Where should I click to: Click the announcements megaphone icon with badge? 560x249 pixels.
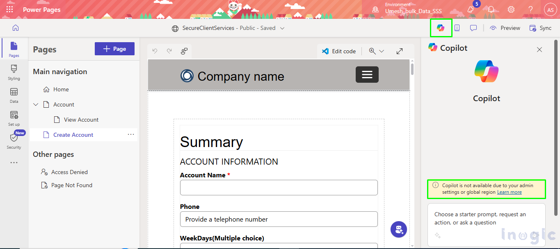[471, 9]
